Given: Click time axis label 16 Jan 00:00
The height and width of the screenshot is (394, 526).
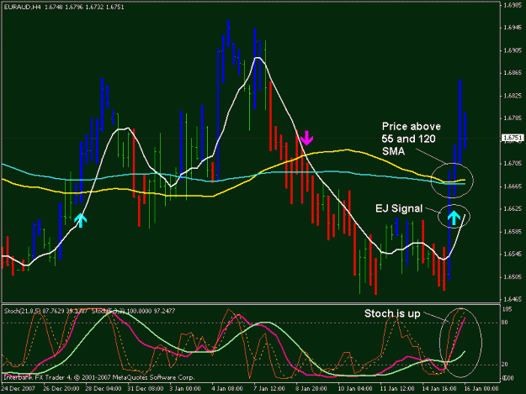Looking at the screenshot, I should click(481, 389).
